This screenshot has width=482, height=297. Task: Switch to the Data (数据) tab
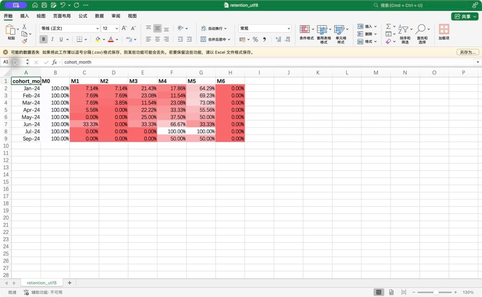[99, 16]
